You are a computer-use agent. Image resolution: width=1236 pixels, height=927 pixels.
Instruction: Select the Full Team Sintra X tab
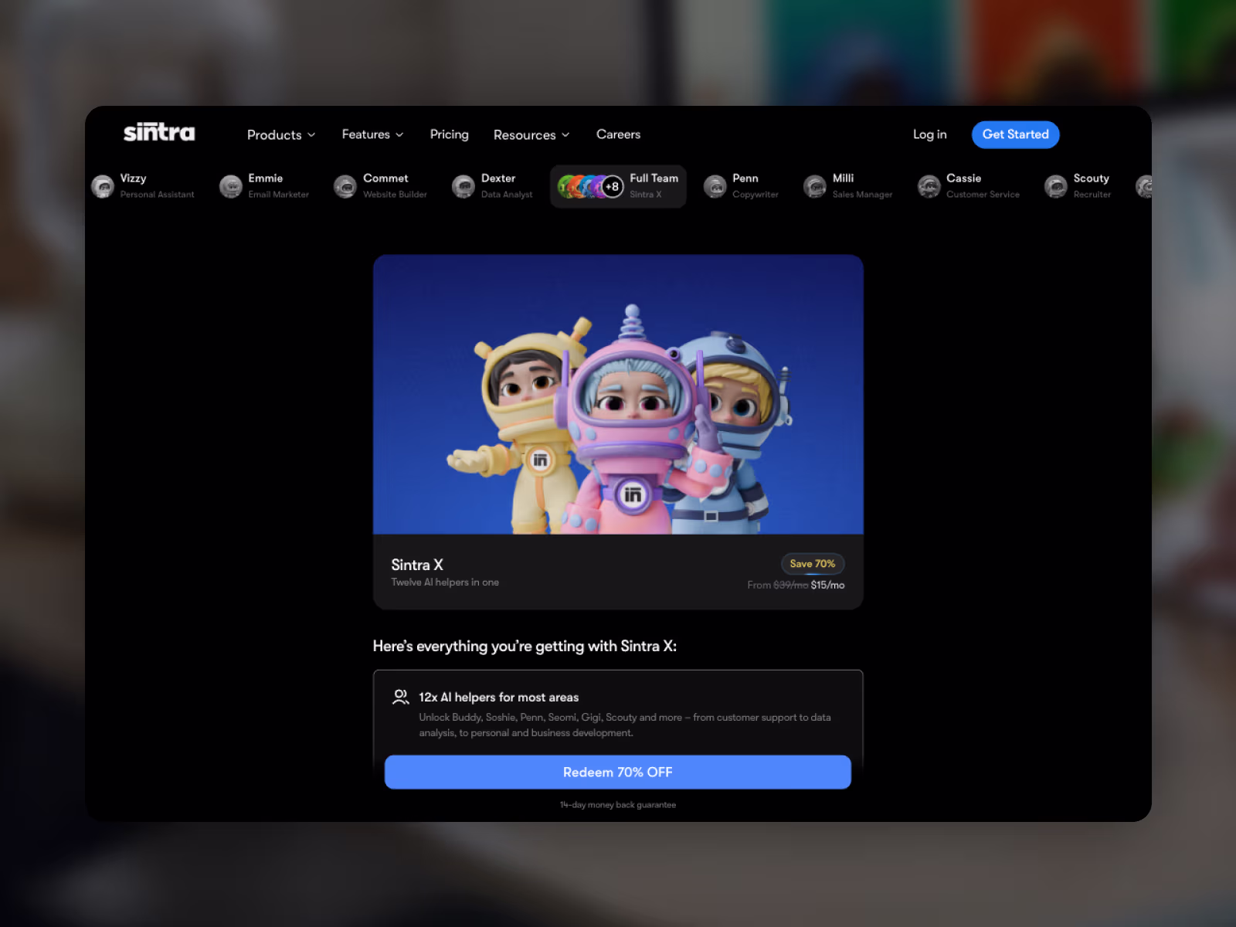click(x=618, y=186)
